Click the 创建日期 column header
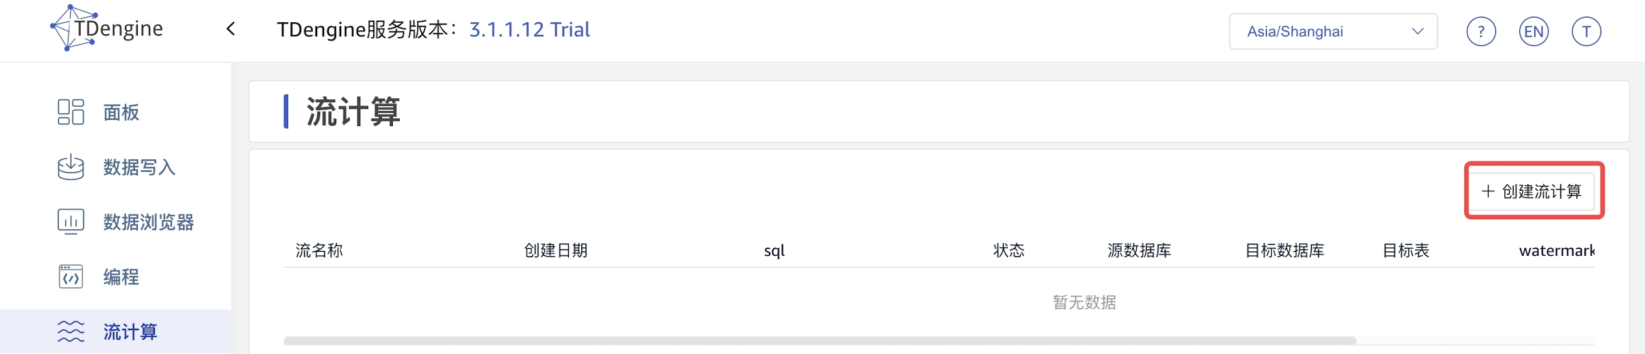Screen dimensions: 1645x354 (x=556, y=251)
